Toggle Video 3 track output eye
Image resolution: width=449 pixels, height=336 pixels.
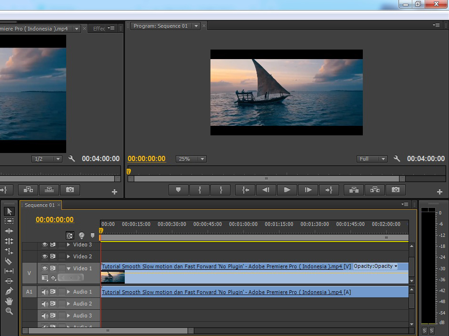[x=45, y=244]
